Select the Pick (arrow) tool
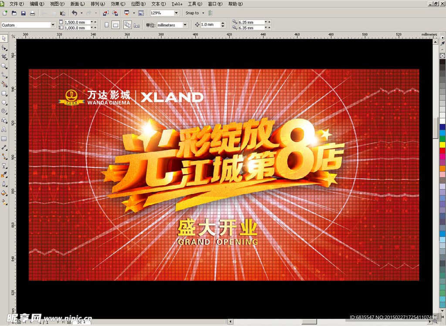The image size is (446, 326). [4, 38]
